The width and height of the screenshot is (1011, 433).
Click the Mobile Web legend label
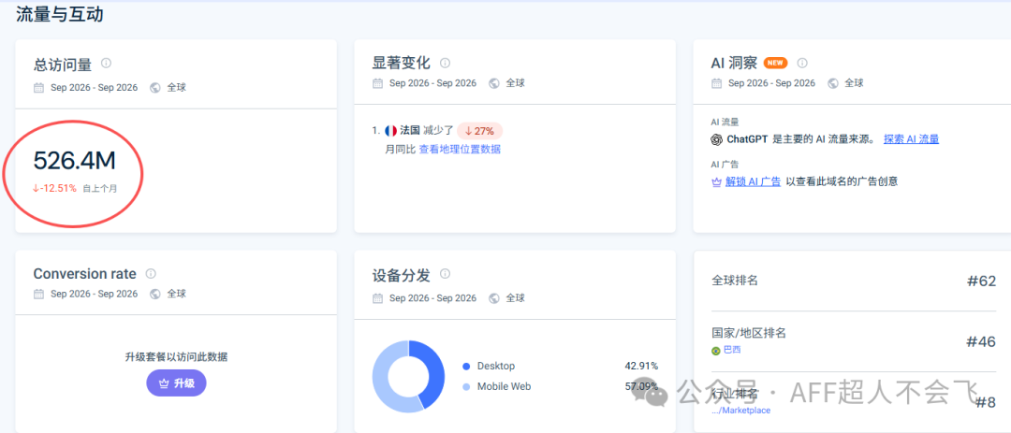click(x=505, y=386)
